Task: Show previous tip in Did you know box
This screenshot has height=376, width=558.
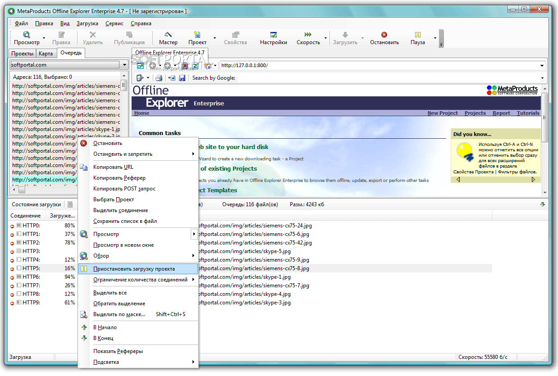Action: pos(458,179)
